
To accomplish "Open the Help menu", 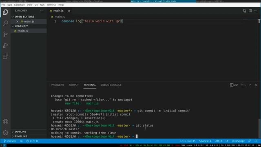I will 61,5.
